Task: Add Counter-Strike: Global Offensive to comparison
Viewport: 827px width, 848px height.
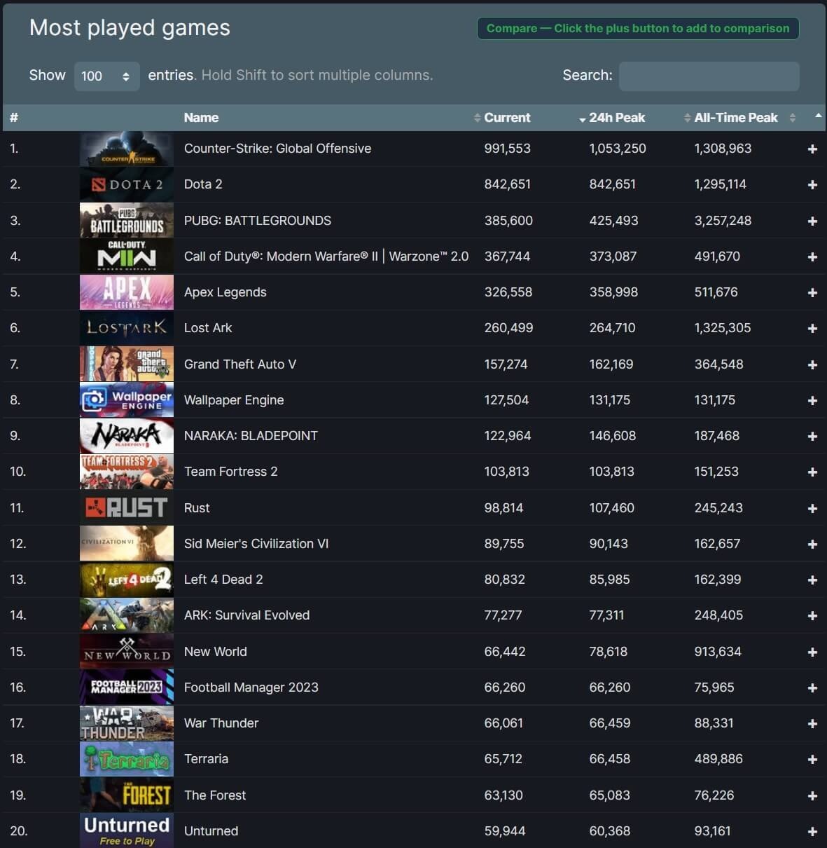Action: (x=812, y=149)
